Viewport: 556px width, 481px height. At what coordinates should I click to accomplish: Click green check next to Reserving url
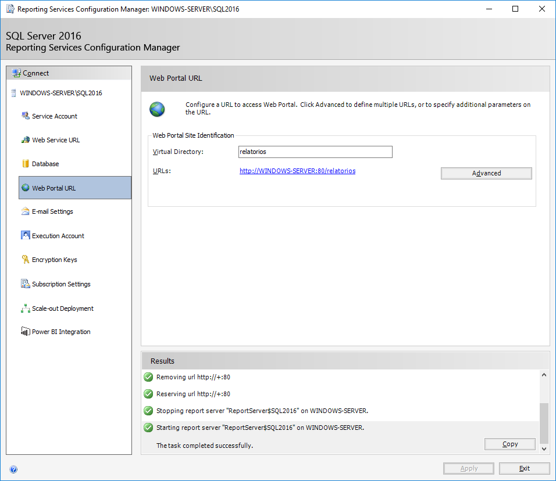coord(148,393)
